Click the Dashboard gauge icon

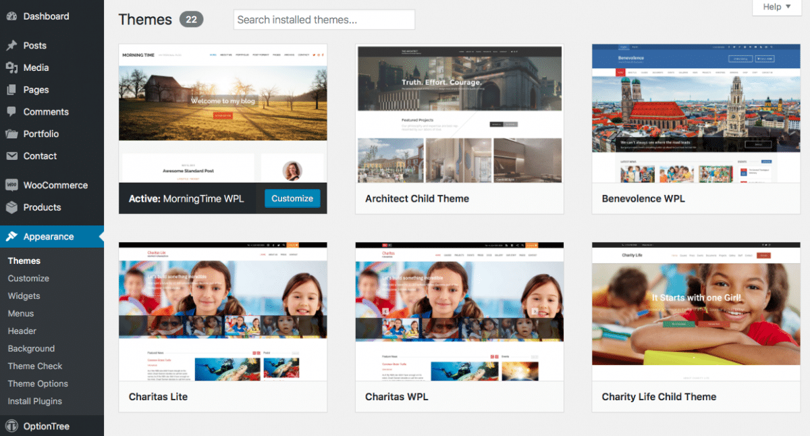[x=11, y=16]
